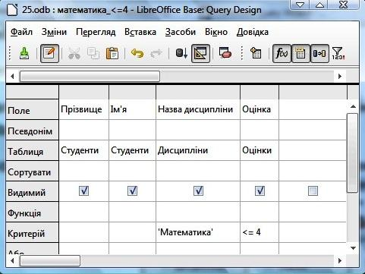
Task: Click column header above Назва дисципліни
Action: [x=198, y=92]
